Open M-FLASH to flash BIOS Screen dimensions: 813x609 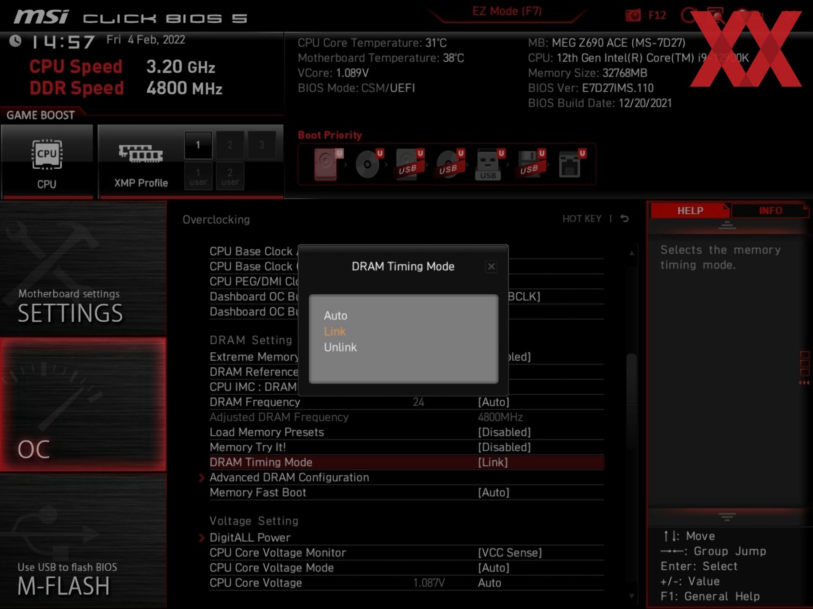point(83,541)
